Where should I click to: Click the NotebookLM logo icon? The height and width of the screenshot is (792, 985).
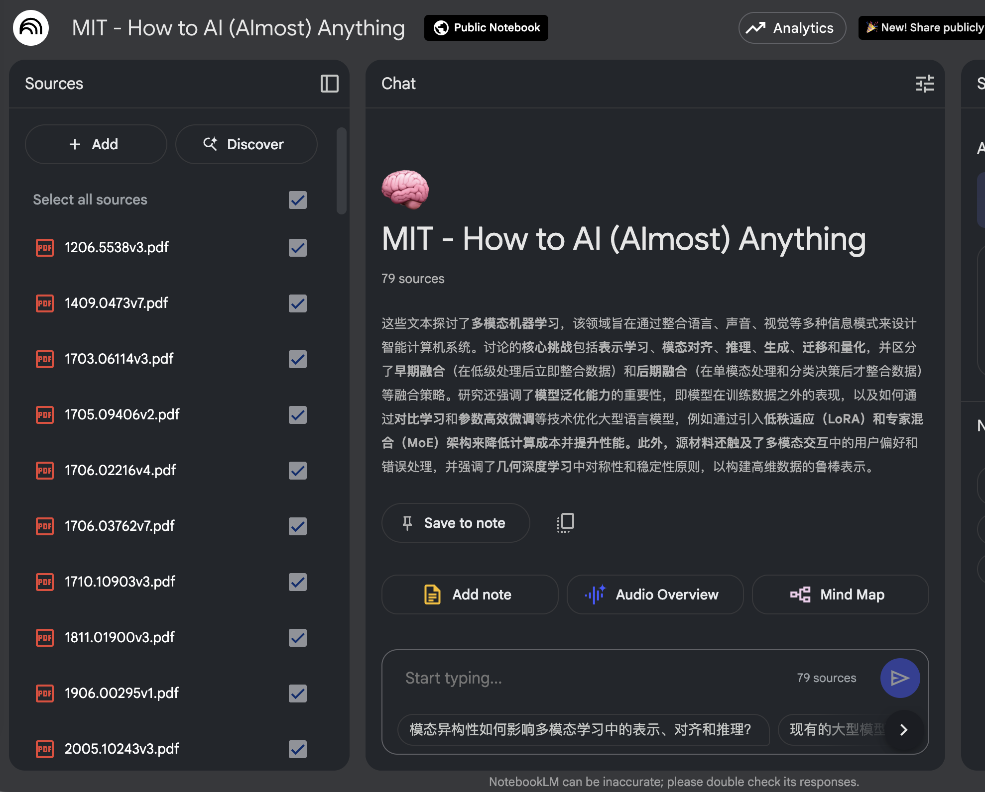point(31,28)
